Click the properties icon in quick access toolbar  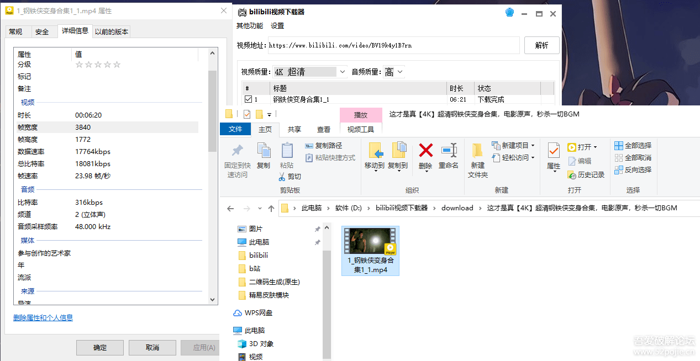(246, 114)
